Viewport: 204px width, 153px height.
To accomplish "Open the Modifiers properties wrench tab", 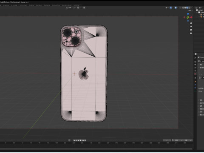I will tap(195, 85).
